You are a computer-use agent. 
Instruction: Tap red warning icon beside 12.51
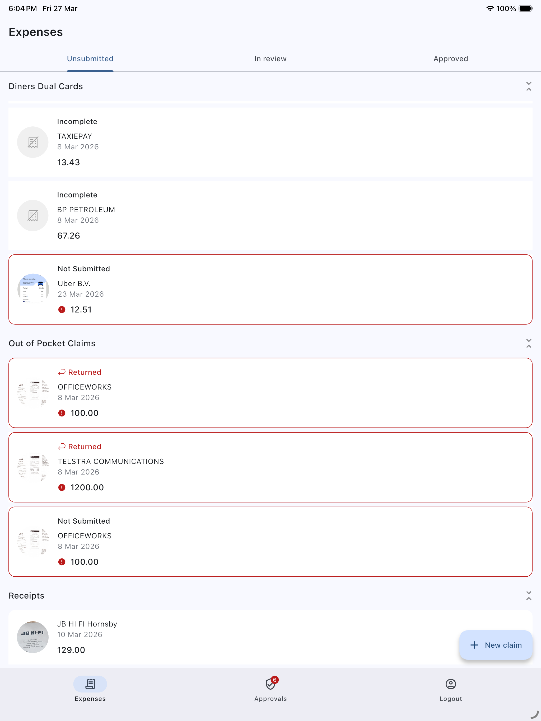(62, 310)
